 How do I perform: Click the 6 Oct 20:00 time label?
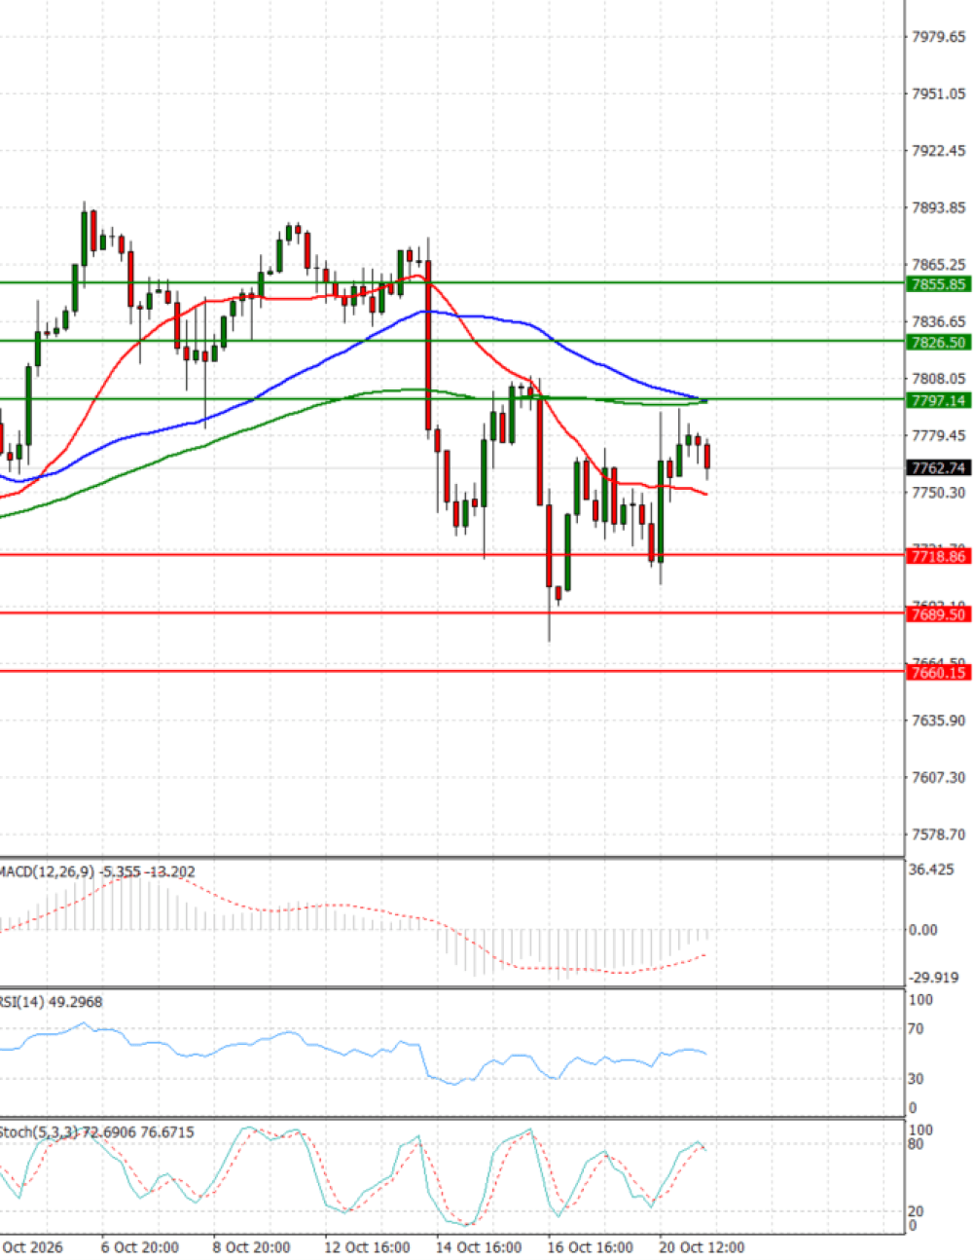click(140, 1247)
